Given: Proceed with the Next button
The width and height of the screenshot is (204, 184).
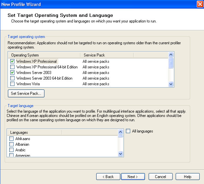Looking at the screenshot, I should (133, 176).
